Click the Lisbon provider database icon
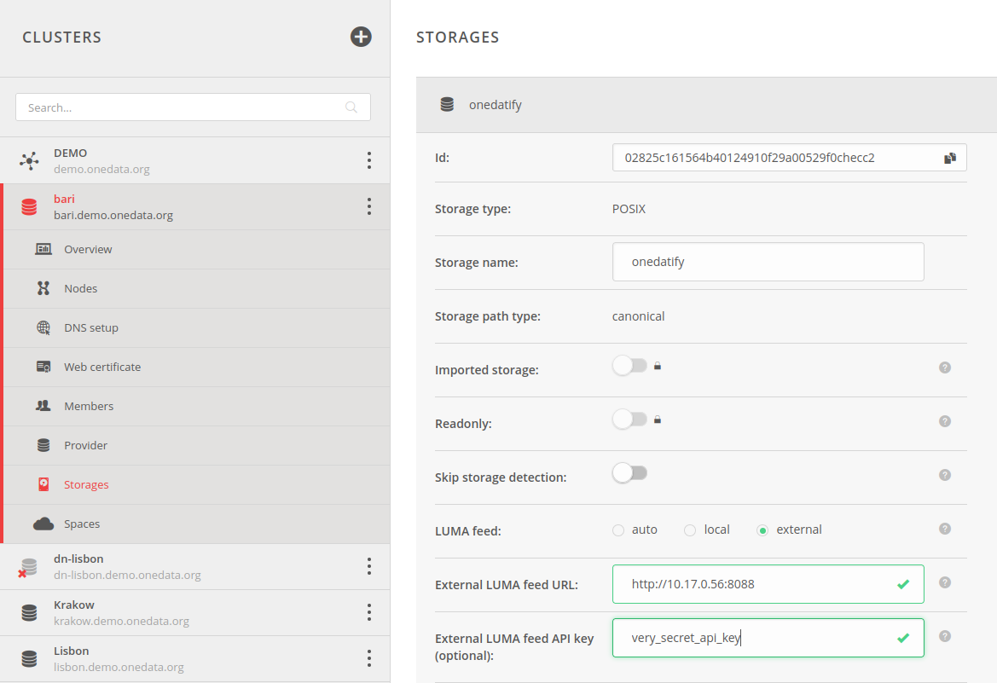997x683 pixels. pos(29,659)
